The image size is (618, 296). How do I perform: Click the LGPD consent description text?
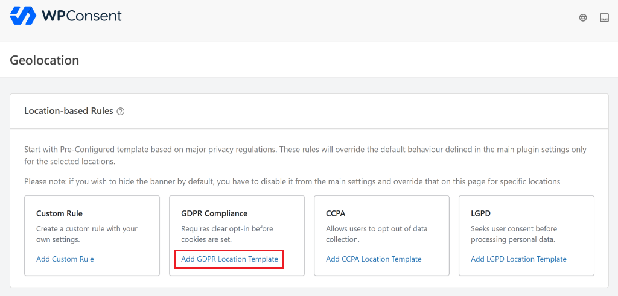point(514,234)
